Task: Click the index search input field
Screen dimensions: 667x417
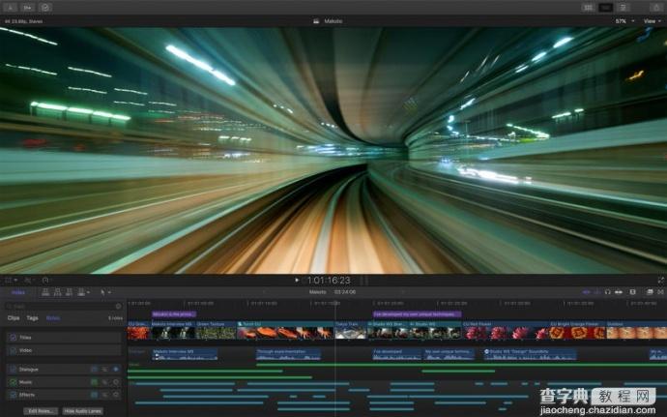Action: [58, 306]
